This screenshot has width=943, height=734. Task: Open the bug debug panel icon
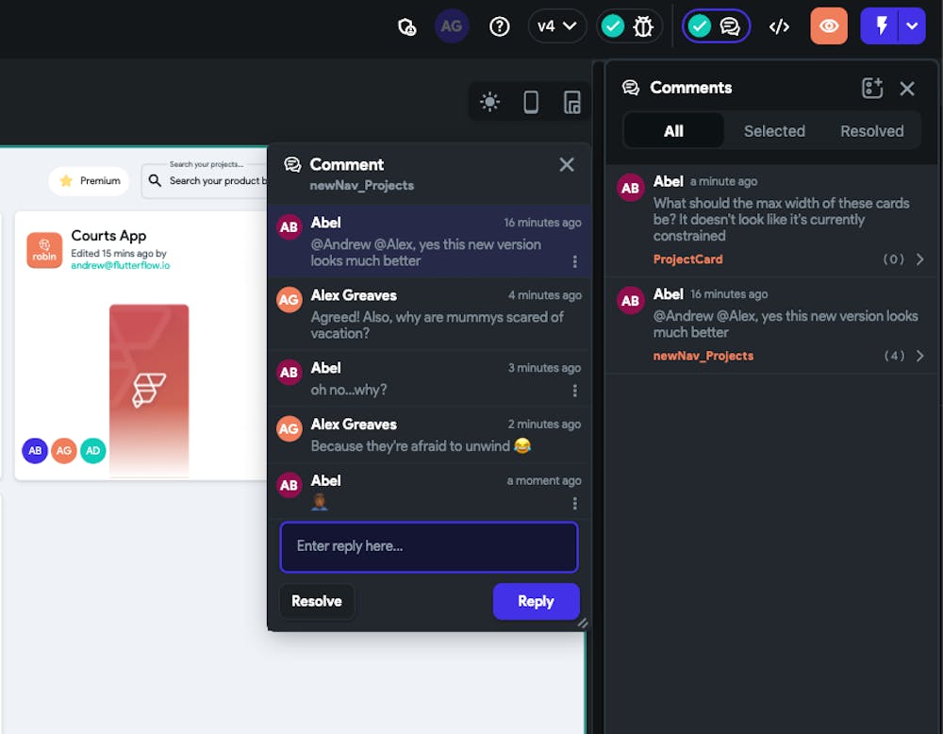tap(644, 25)
